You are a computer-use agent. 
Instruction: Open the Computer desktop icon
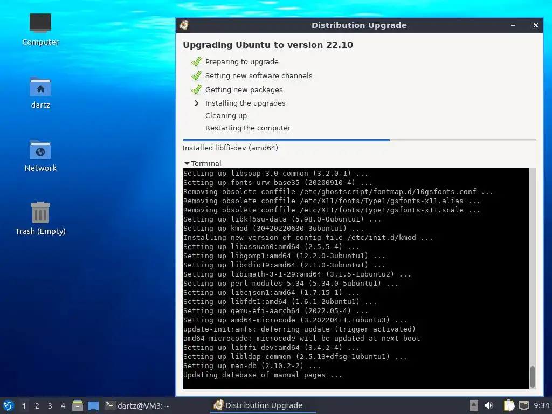(40, 30)
